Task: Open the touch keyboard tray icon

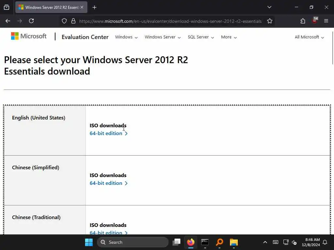Action: pyautogui.click(x=275, y=242)
